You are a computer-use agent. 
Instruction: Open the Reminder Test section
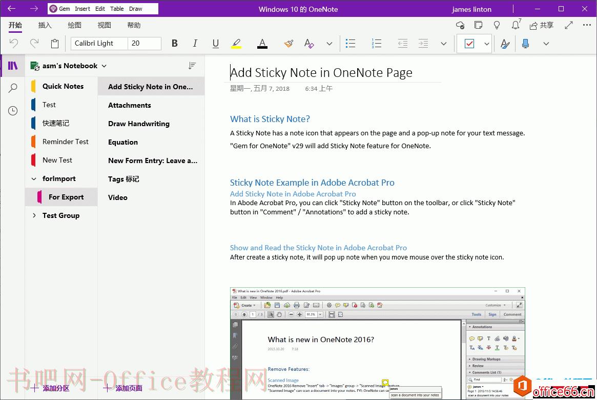click(x=61, y=142)
